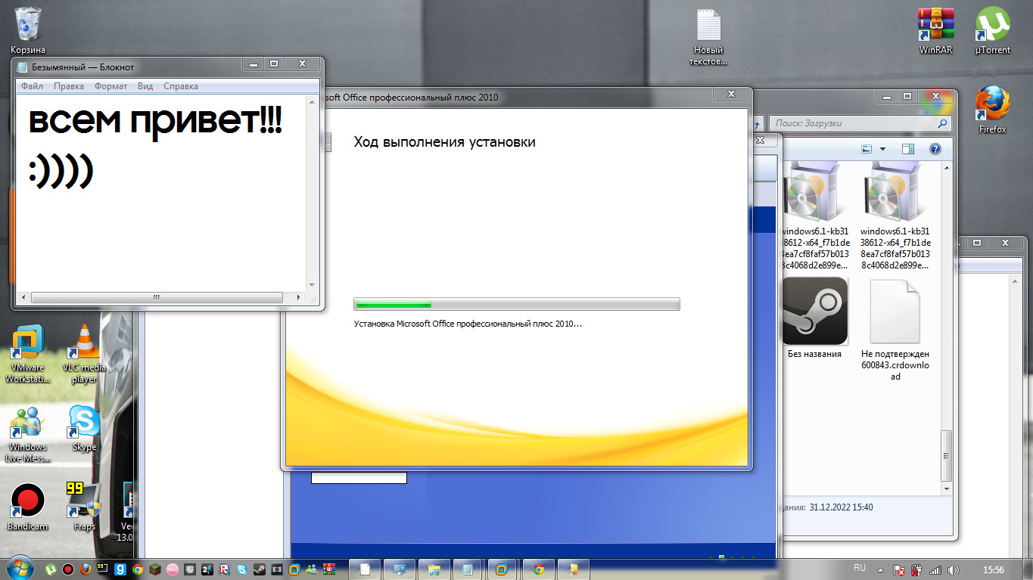Click inside the Notepad text area

(x=160, y=193)
